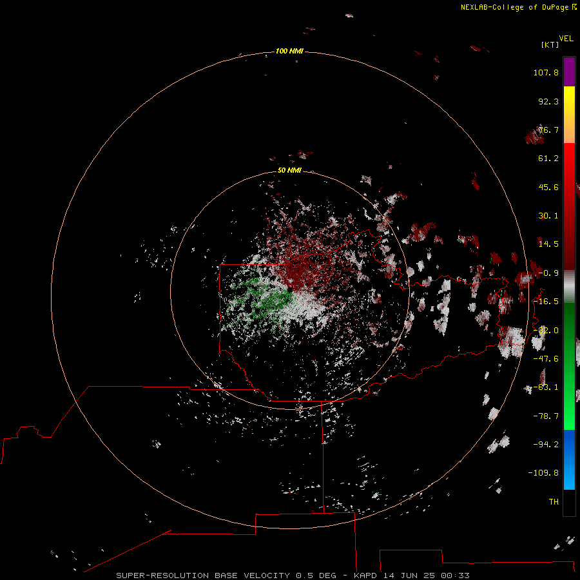Click the gray near-zero segment of color bar
The width and height of the screenshot is (580, 580).
pyautogui.click(x=569, y=287)
